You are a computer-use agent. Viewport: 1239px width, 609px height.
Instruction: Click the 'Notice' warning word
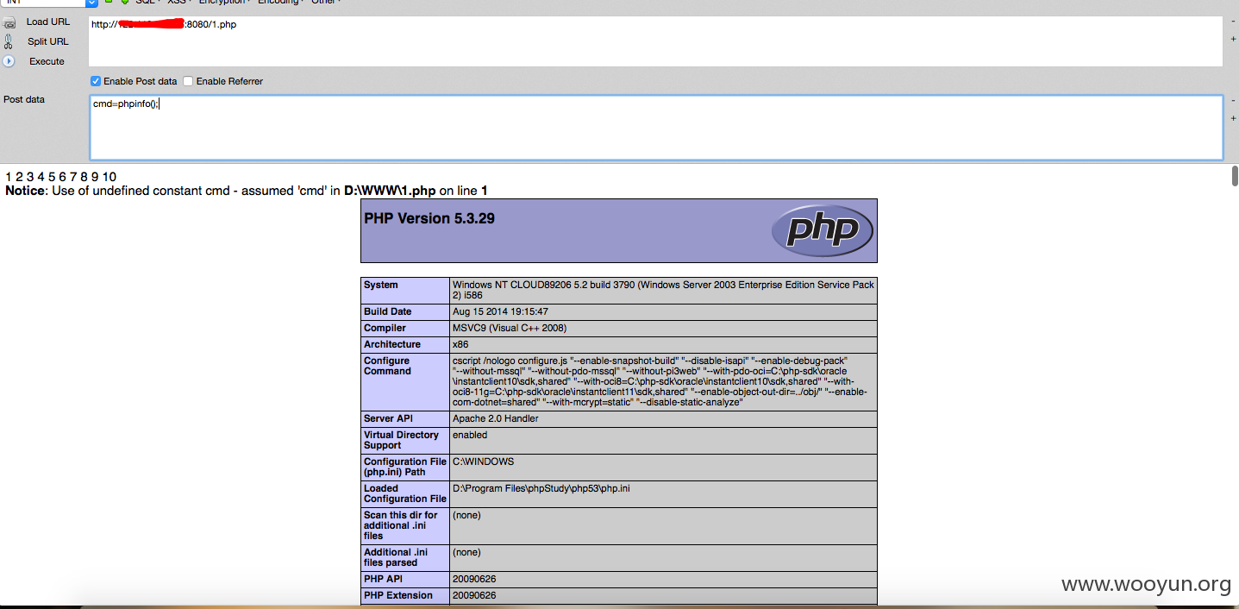point(24,191)
